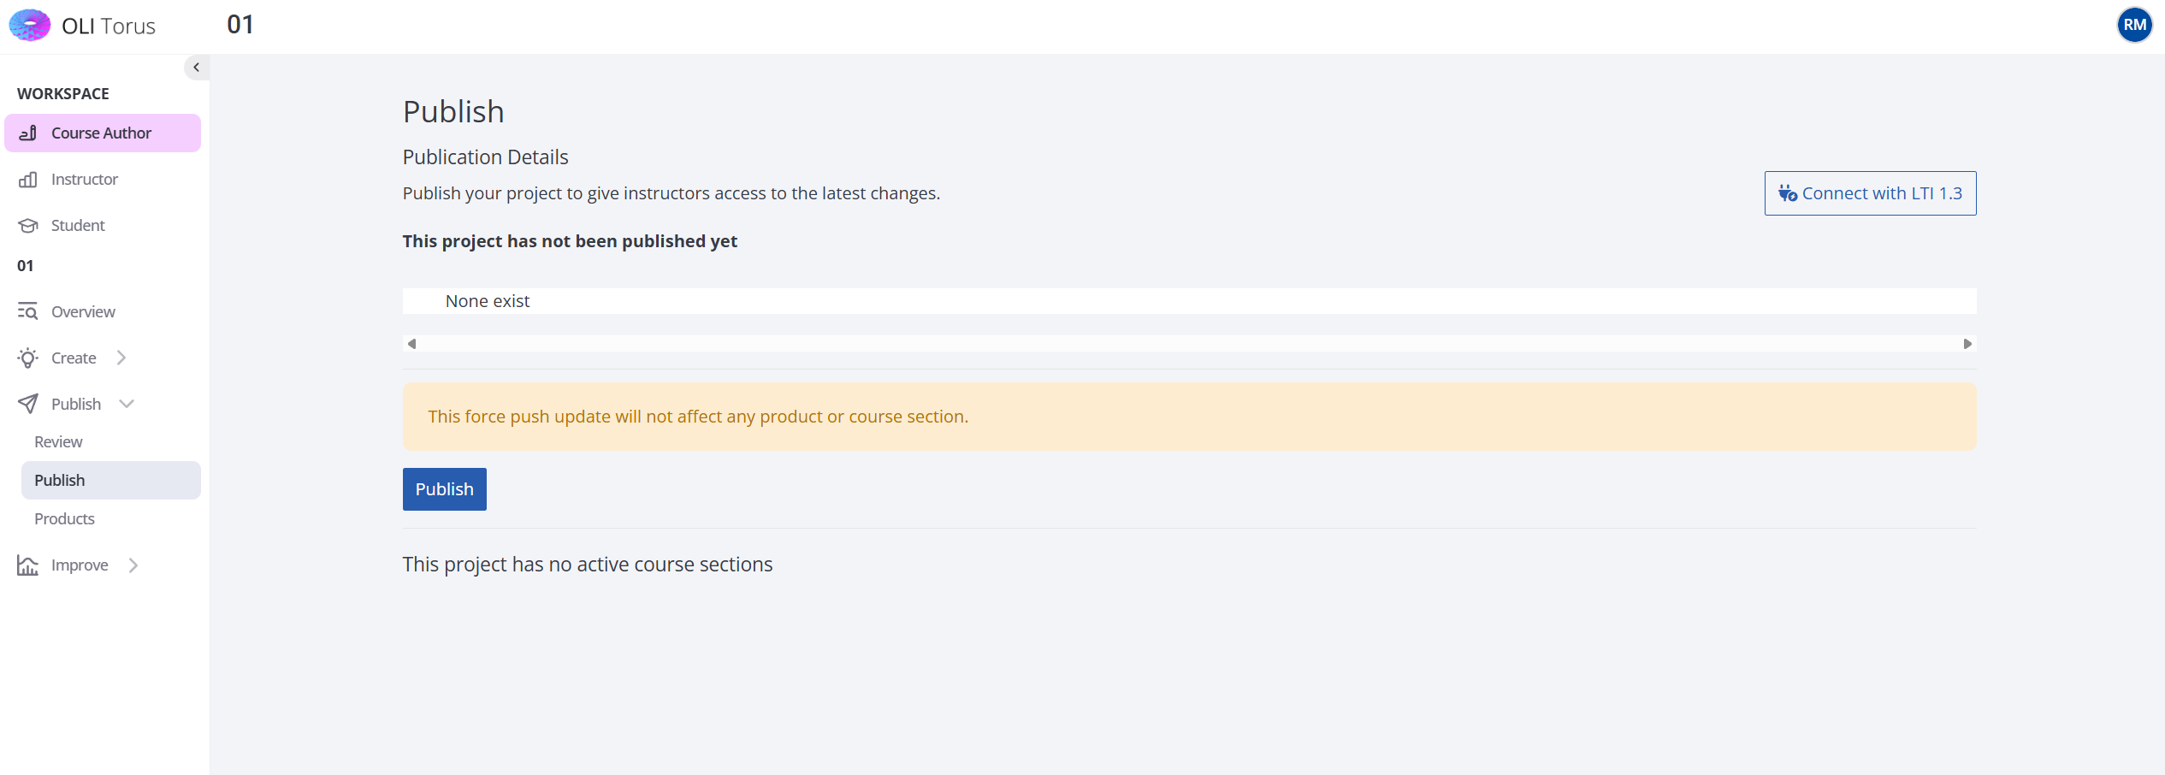This screenshot has height=775, width=2165.
Task: Expand the Improve section chevron
Action: 133,565
